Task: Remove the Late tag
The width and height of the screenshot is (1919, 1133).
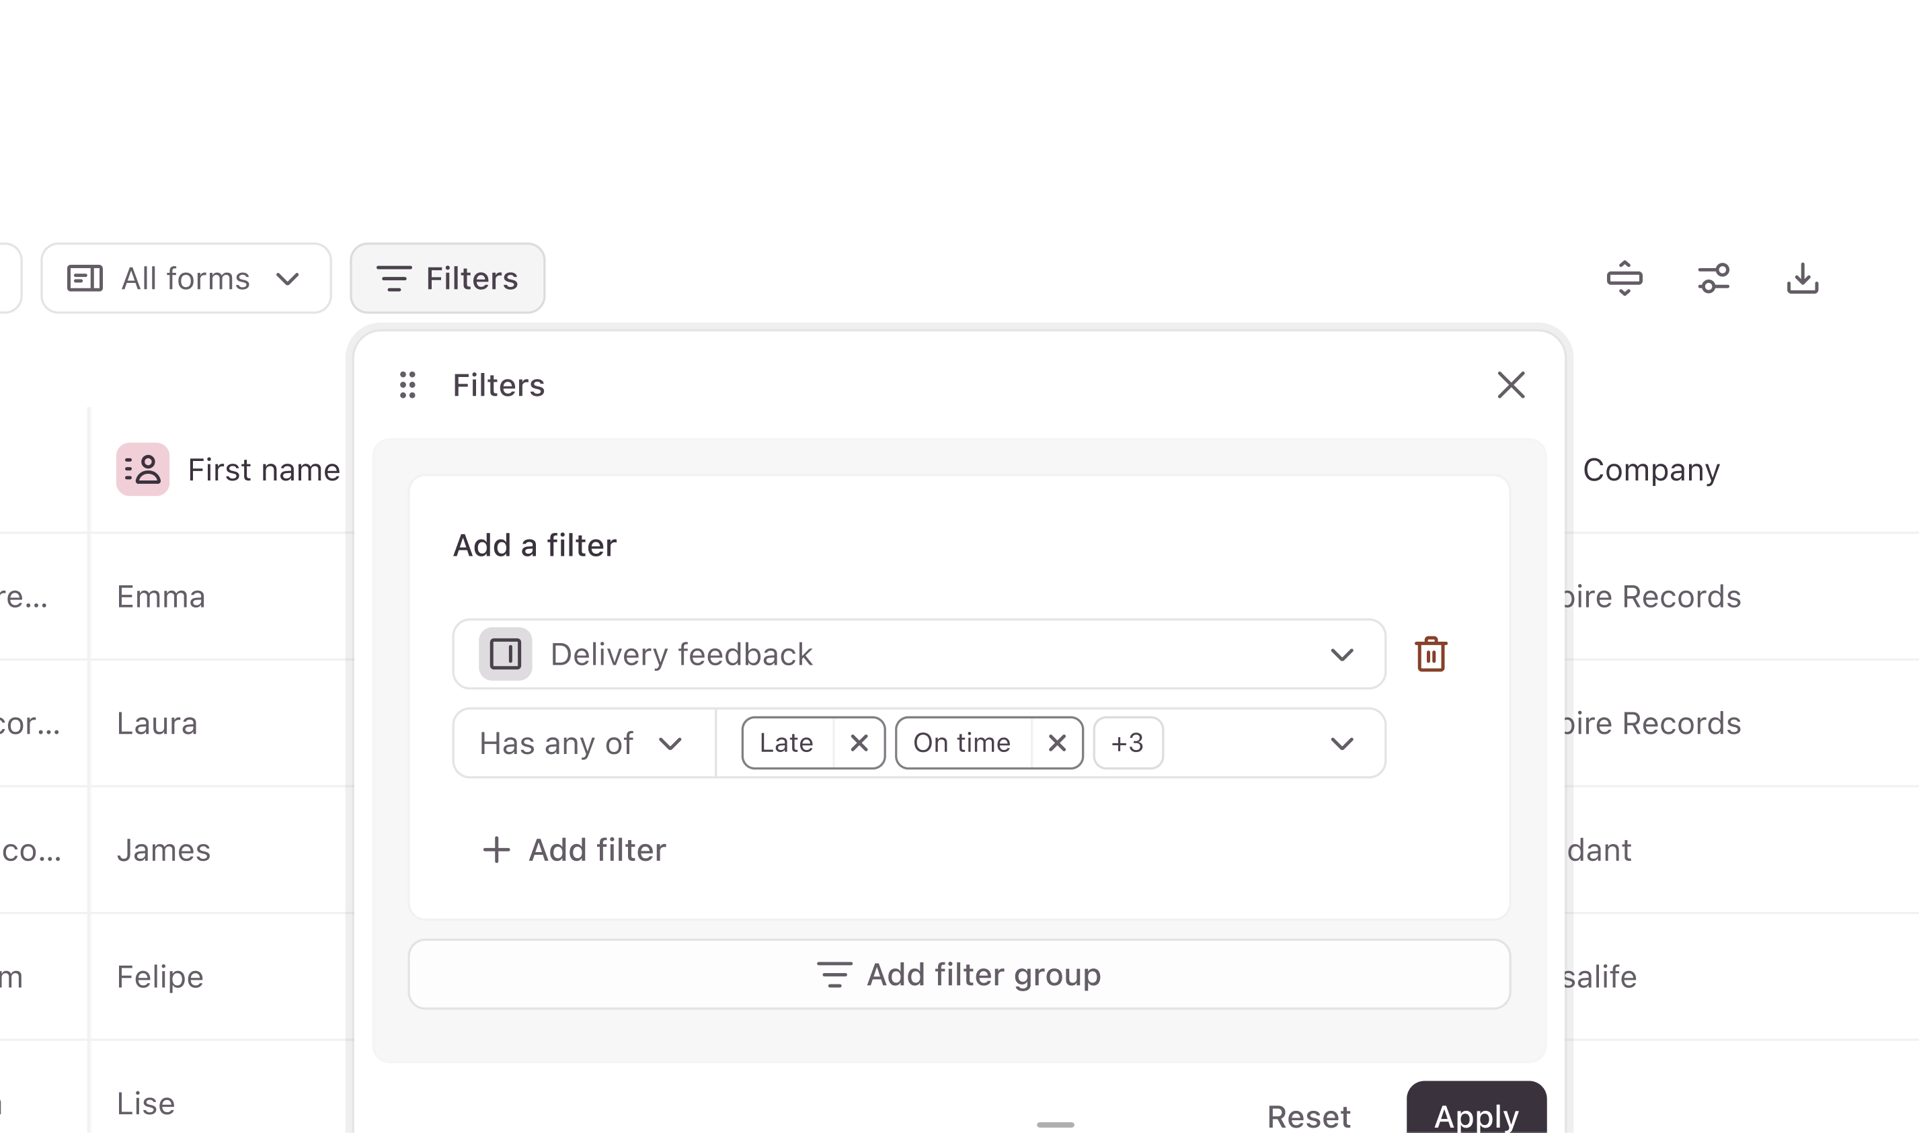Action: 859,743
